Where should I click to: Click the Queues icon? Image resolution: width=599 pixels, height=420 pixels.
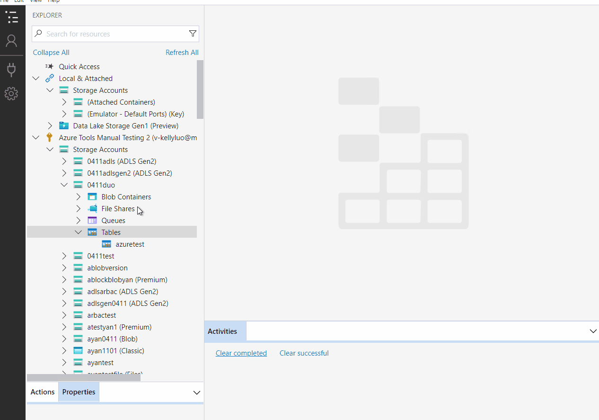pos(92,221)
